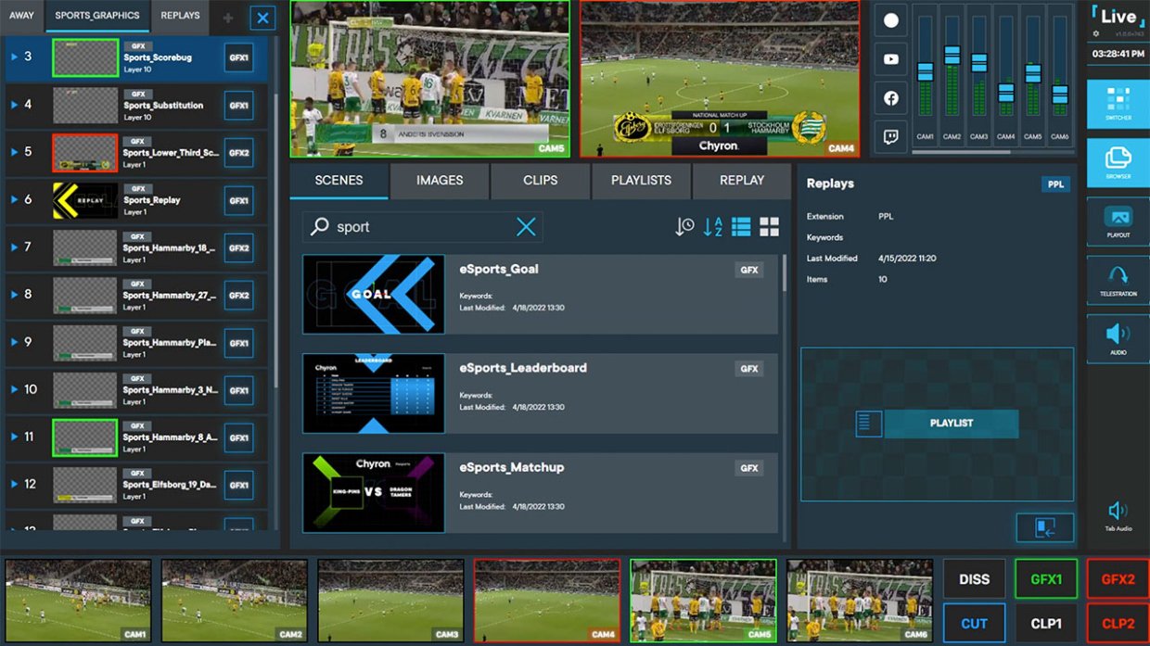The height and width of the screenshot is (646, 1150).
Task: Open the Switcher panel
Action: 1118,102
